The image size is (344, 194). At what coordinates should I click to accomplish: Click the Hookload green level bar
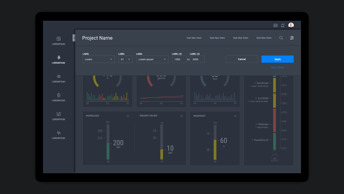click(108, 151)
